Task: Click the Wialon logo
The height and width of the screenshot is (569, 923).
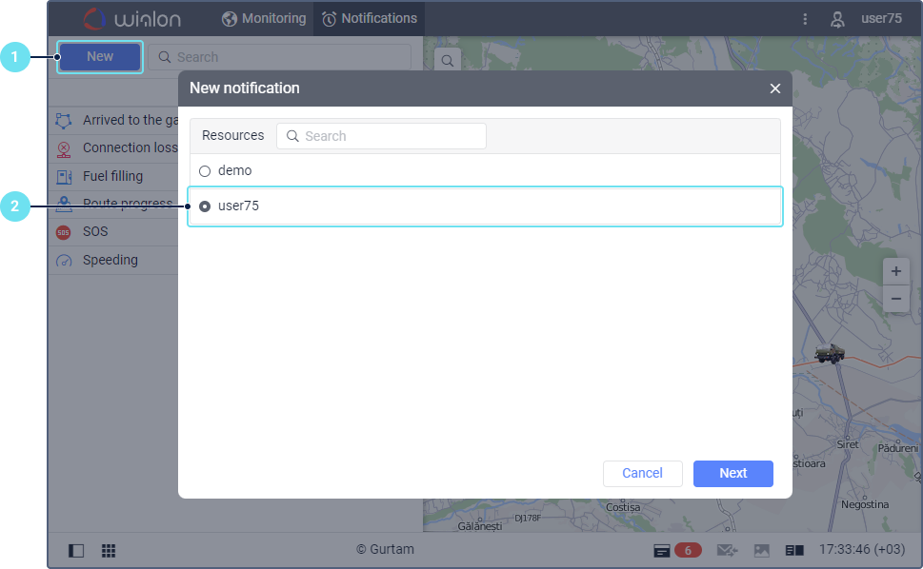Action: tap(132, 19)
